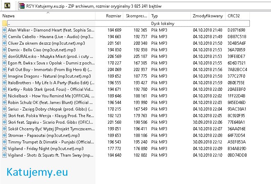Screen dimensions: 271x184
Task: Sort by the Skompresowany column header
Action: point(136,16)
